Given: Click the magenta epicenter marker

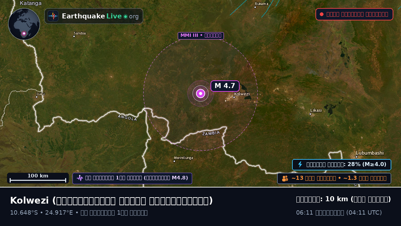Looking at the screenshot, I should click(200, 93).
